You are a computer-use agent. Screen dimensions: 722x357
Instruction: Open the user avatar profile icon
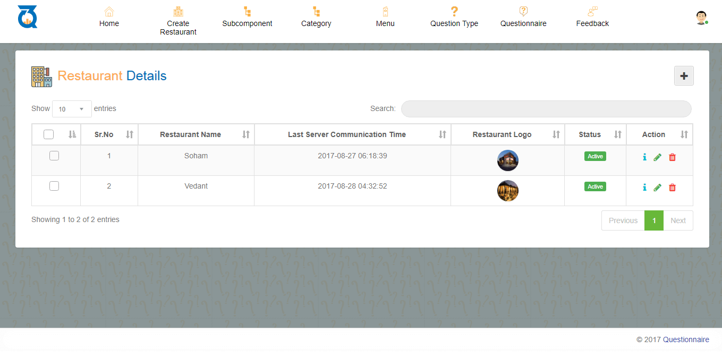pyautogui.click(x=701, y=18)
